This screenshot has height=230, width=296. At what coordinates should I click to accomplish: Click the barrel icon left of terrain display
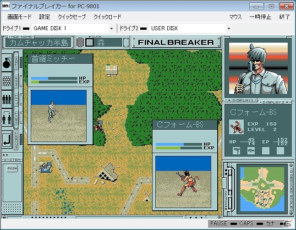[x=80, y=43]
